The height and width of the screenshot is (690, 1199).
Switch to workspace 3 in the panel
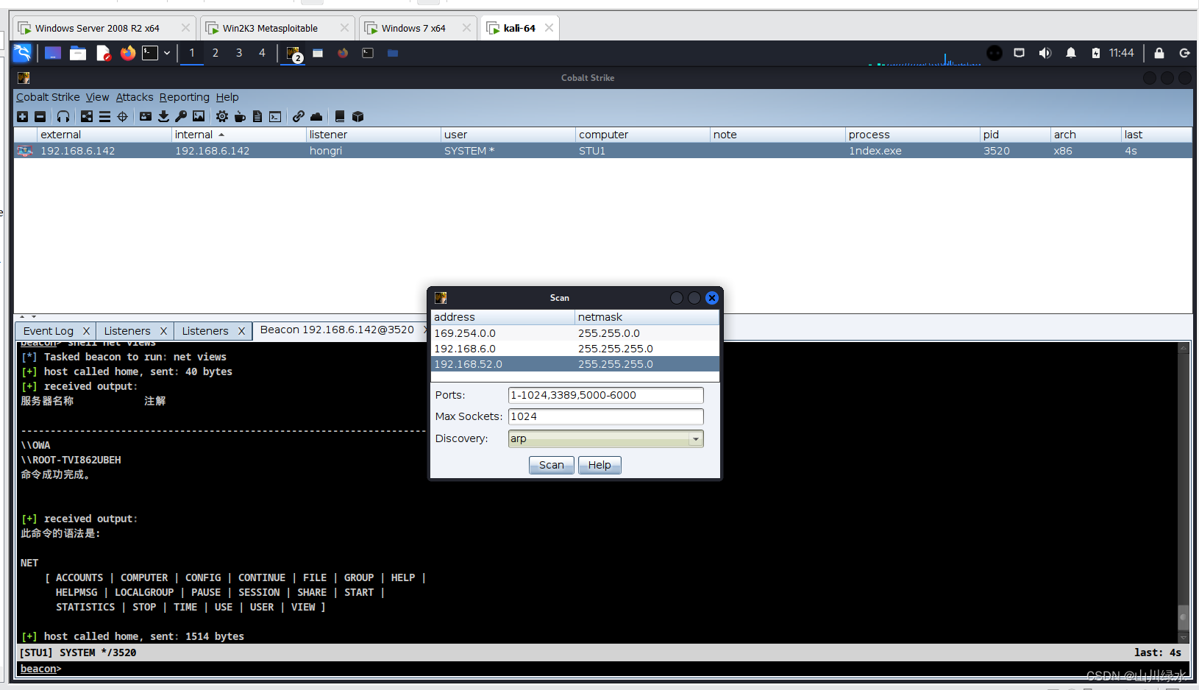(239, 53)
